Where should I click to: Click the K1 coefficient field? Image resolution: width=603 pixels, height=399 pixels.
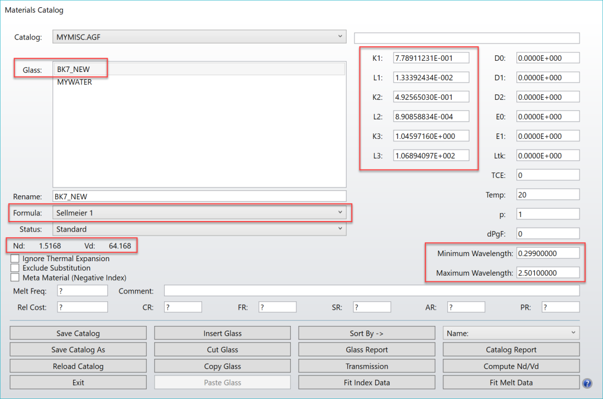click(x=431, y=58)
